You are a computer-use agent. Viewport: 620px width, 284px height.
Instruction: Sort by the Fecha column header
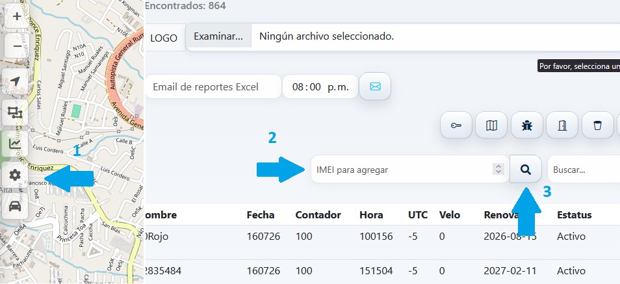(x=261, y=214)
